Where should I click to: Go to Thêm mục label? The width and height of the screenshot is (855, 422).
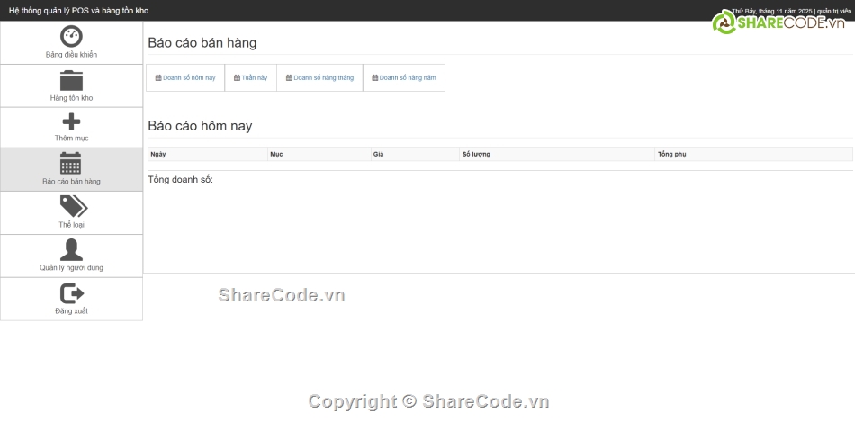pos(71,139)
